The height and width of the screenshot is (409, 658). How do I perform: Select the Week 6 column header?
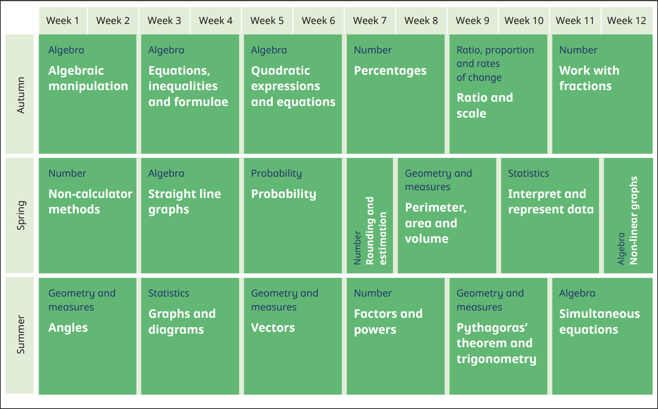click(x=318, y=20)
